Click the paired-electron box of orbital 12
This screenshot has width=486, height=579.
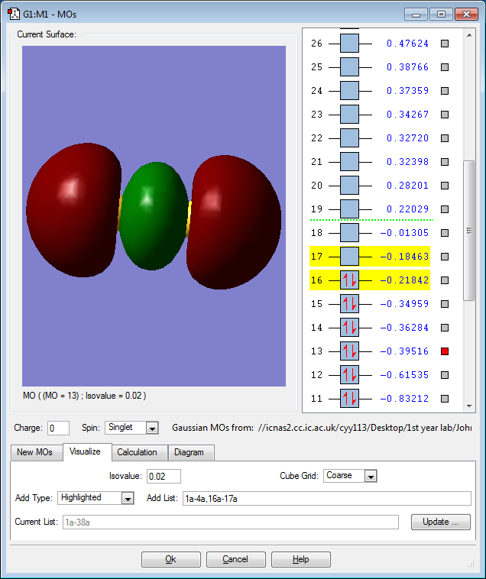point(349,375)
